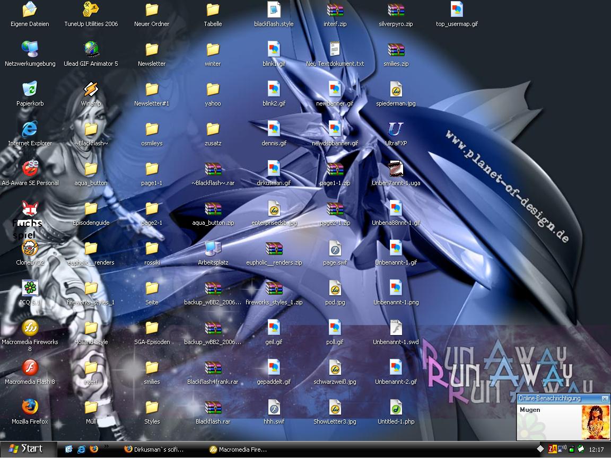Select the Mozilla Firefox desktop icon

[30, 408]
